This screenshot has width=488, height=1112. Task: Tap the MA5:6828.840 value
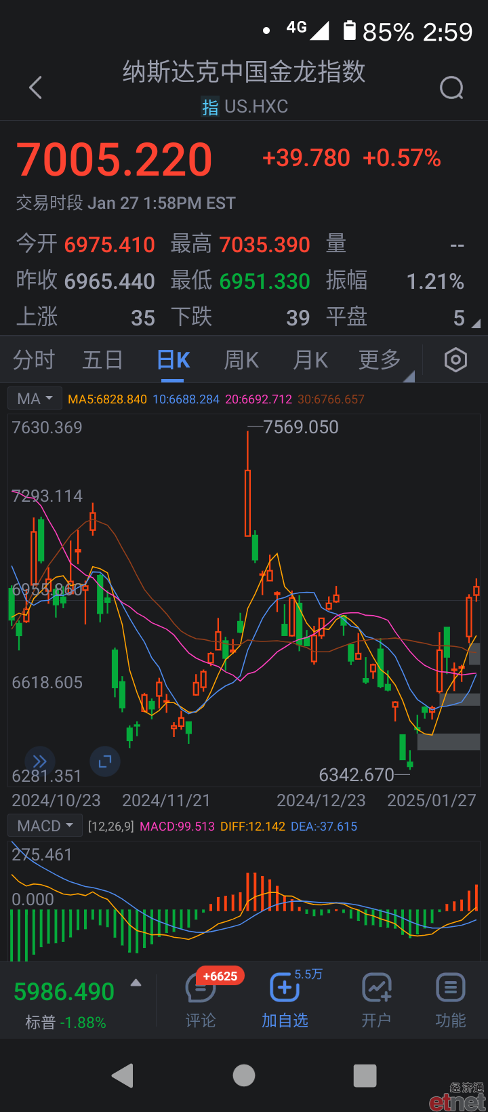[x=107, y=399]
